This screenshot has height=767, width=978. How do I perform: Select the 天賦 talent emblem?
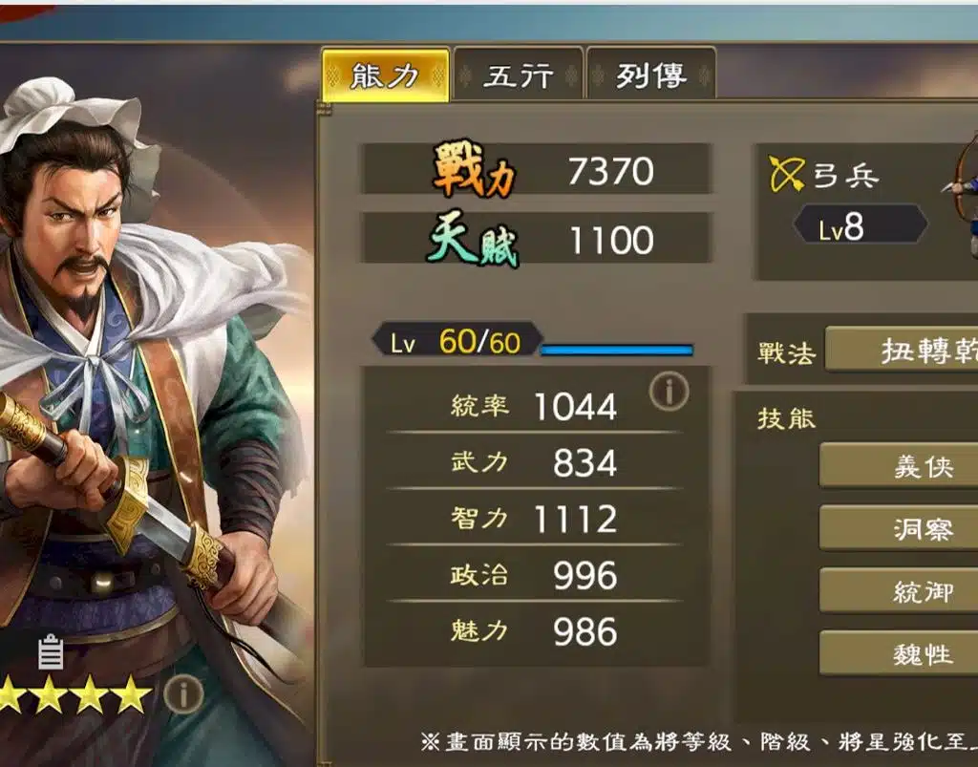pyautogui.click(x=474, y=239)
